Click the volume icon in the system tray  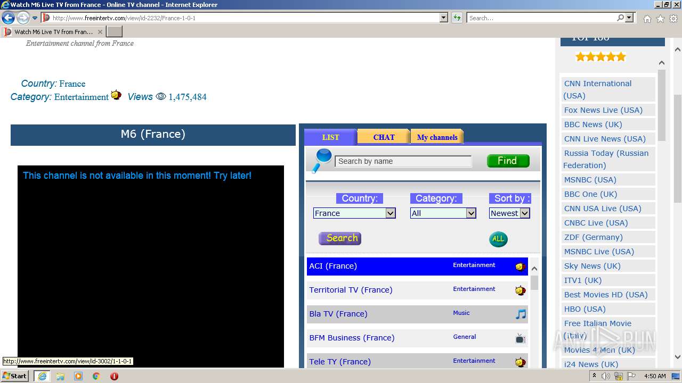(x=606, y=376)
